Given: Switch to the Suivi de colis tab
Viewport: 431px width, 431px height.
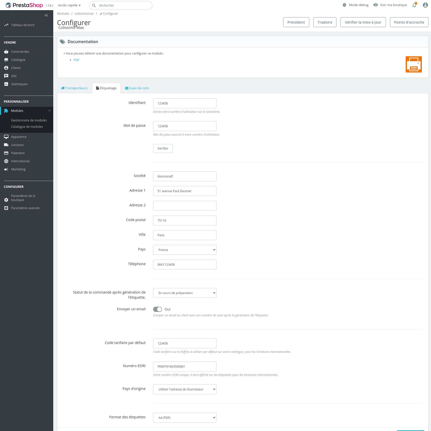Looking at the screenshot, I should [137, 88].
